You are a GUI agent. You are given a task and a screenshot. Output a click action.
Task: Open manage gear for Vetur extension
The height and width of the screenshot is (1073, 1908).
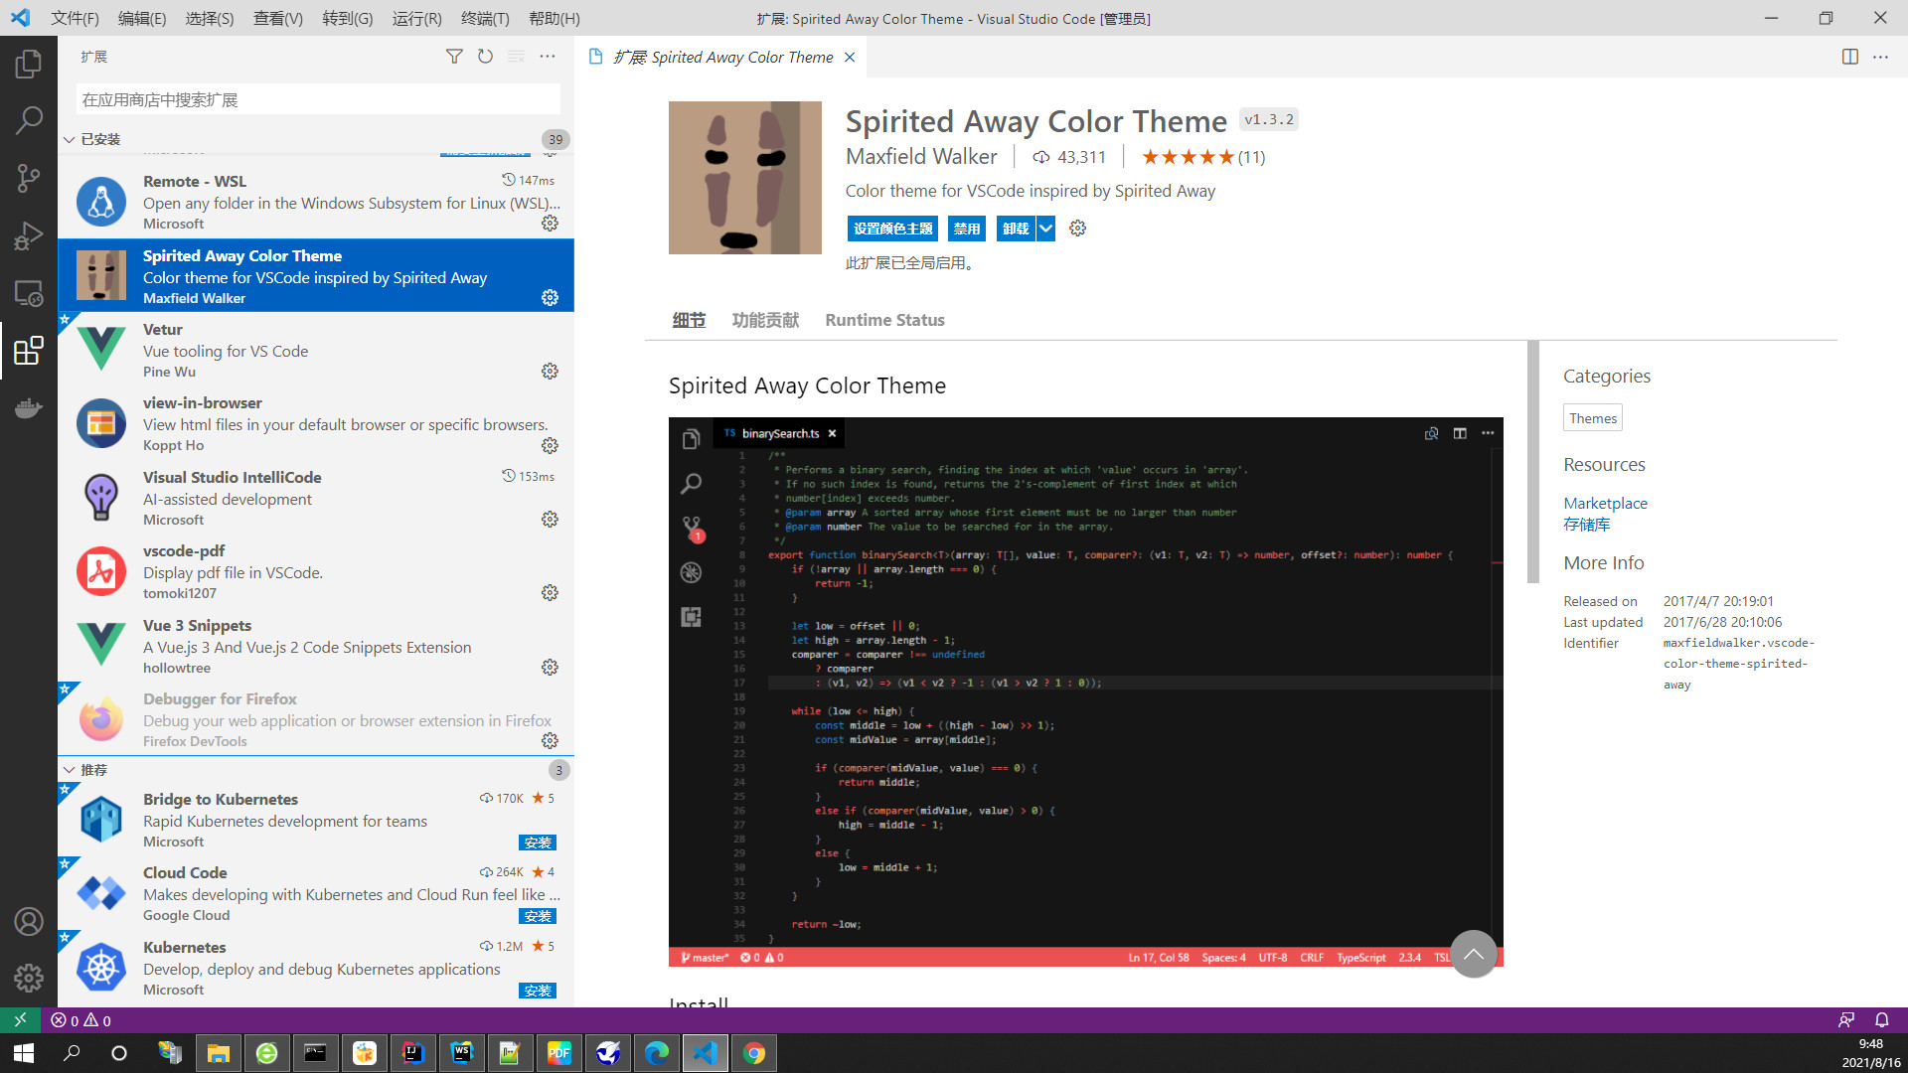pos(550,372)
